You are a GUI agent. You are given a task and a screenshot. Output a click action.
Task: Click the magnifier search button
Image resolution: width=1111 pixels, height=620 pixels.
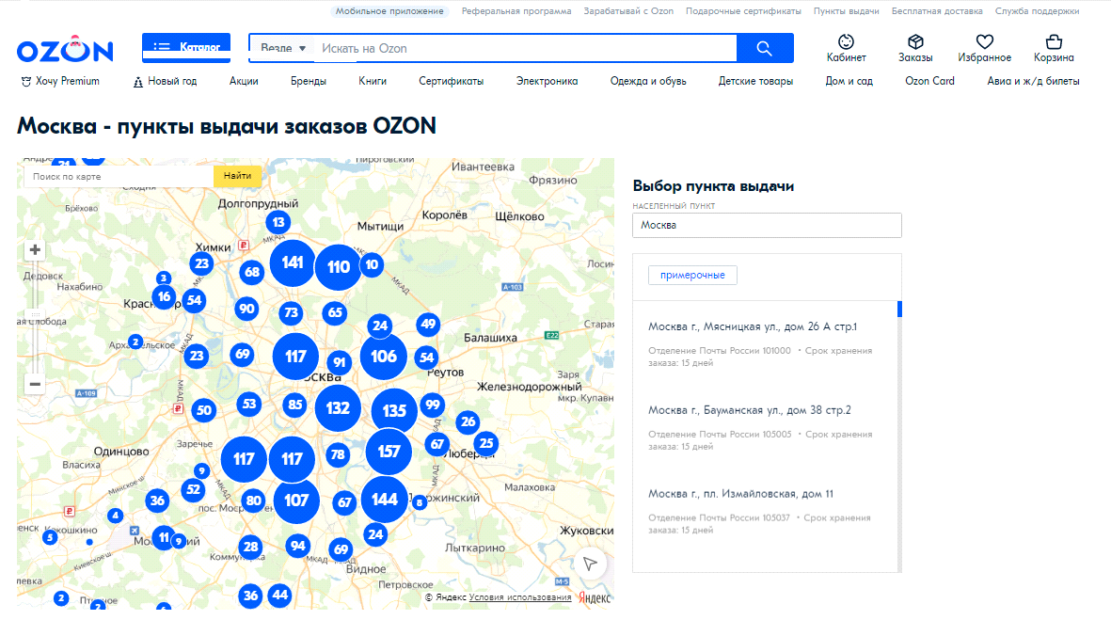coord(764,48)
